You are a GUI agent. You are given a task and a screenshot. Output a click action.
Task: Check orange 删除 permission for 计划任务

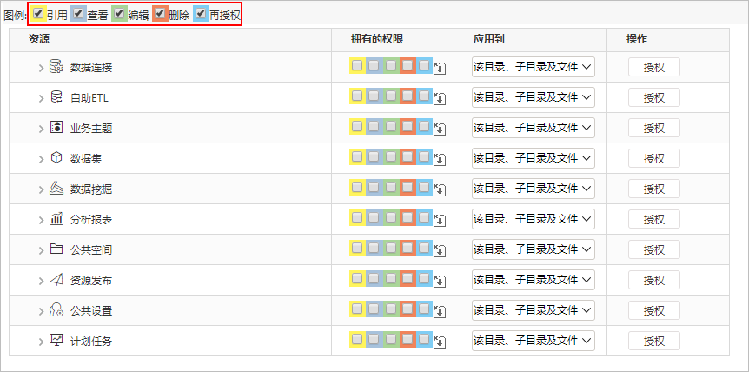[x=408, y=339]
